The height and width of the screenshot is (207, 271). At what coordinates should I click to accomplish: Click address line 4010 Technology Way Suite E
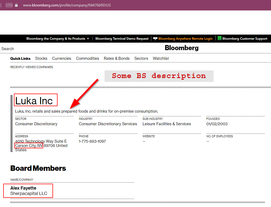click(x=41, y=141)
